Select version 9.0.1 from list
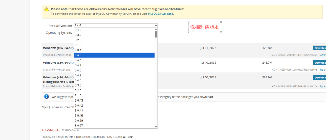326x140 pixels. (114, 50)
